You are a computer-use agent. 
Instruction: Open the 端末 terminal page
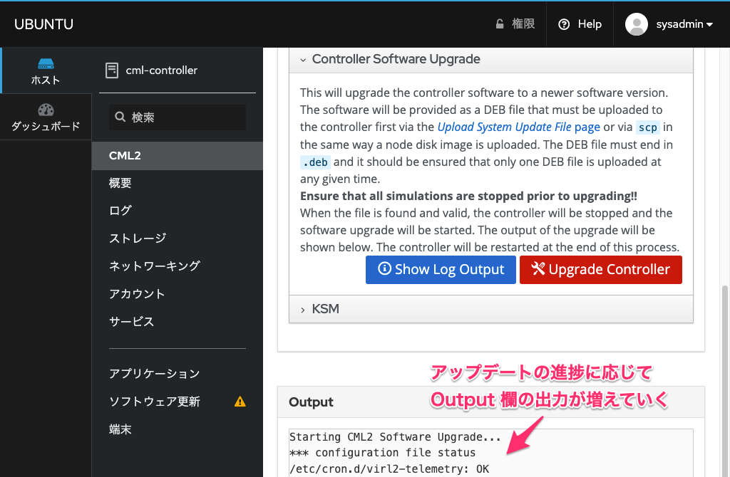click(x=120, y=429)
